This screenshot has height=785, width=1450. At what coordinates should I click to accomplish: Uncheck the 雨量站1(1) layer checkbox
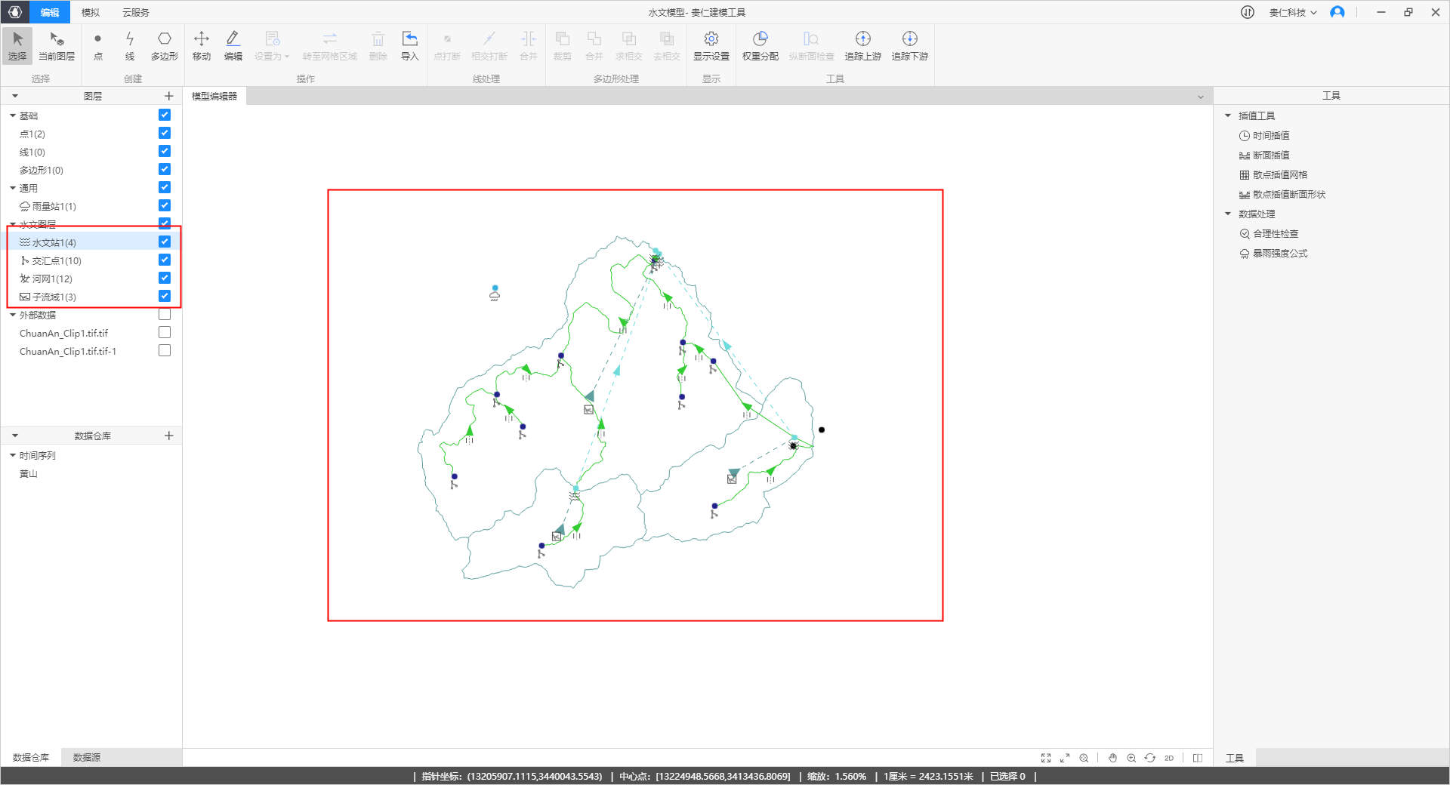[165, 206]
